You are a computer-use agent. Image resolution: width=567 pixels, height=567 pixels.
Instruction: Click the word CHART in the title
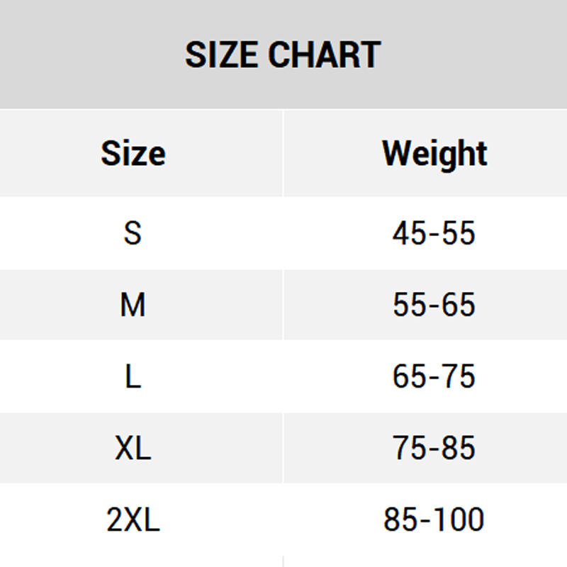[x=326, y=55]
